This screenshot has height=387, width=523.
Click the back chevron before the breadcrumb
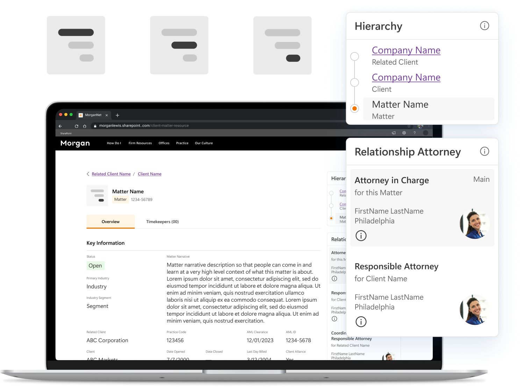(x=88, y=174)
